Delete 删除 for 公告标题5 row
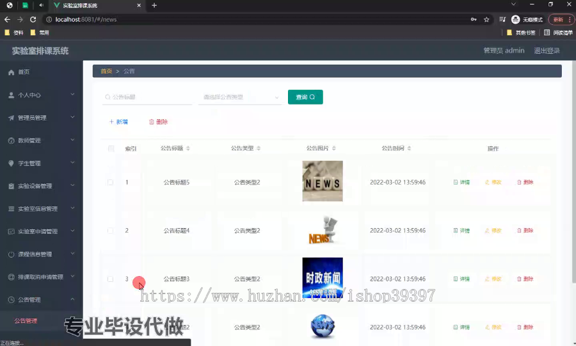This screenshot has height=346, width=576. coord(525,183)
